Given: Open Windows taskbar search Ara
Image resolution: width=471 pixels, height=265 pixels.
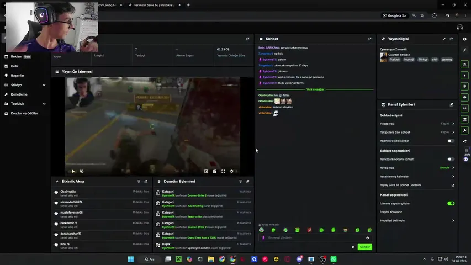Looking at the screenshot, I should 149,259.
